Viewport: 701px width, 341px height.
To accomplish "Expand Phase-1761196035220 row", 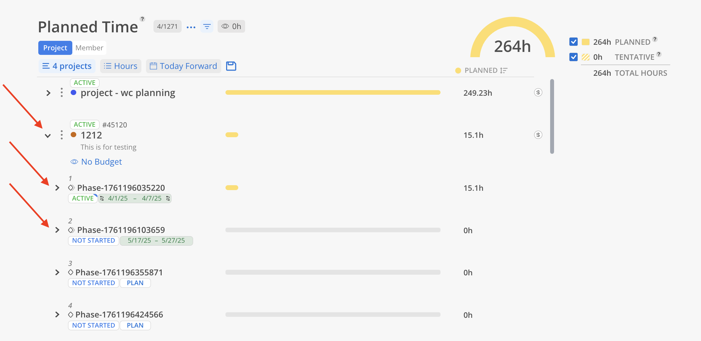I will 57,188.
